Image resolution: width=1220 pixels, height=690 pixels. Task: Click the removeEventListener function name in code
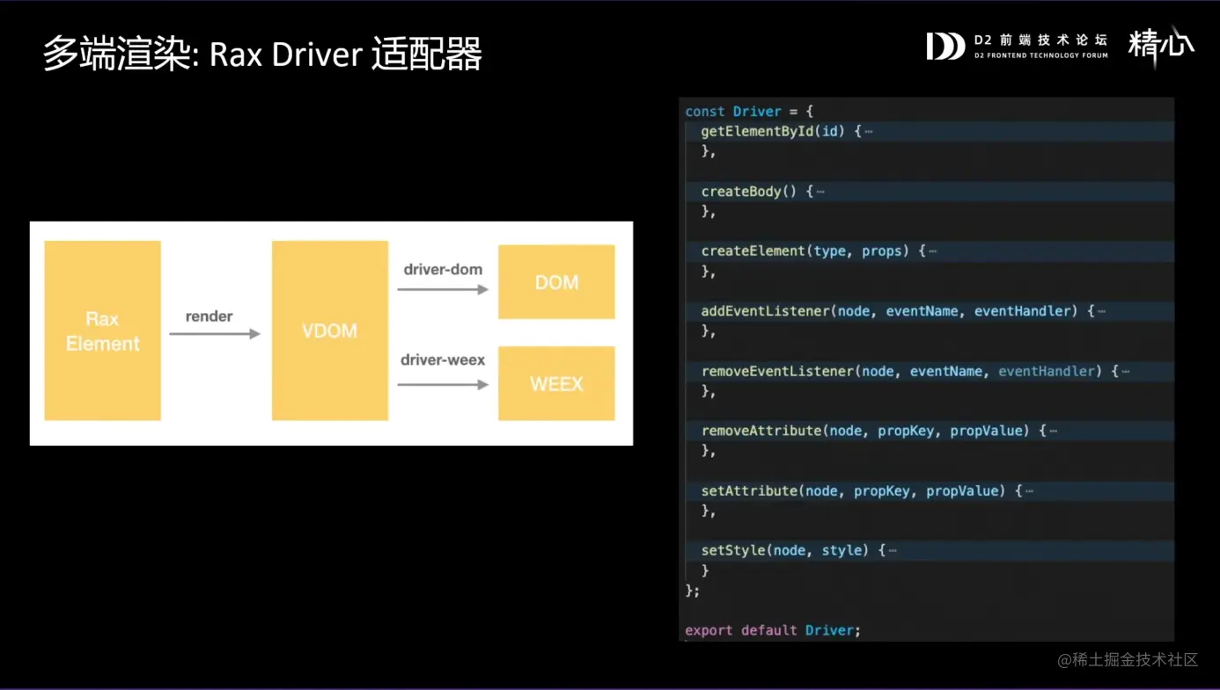pos(777,371)
